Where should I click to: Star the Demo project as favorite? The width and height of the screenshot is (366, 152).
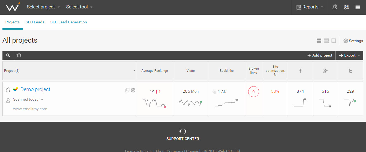point(8,89)
